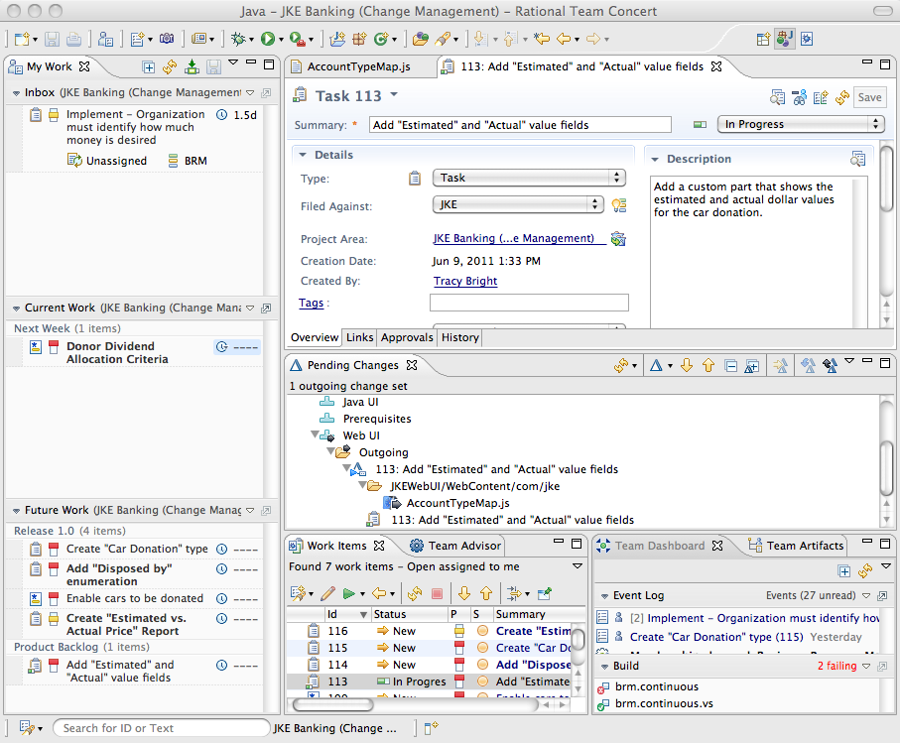Click the clock estimate icon for Donor Dividend item
This screenshot has width=900, height=743.
click(x=221, y=346)
